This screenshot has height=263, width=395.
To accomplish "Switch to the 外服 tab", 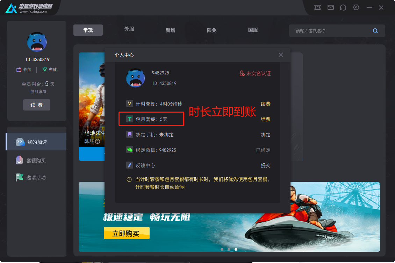I will pos(129,30).
